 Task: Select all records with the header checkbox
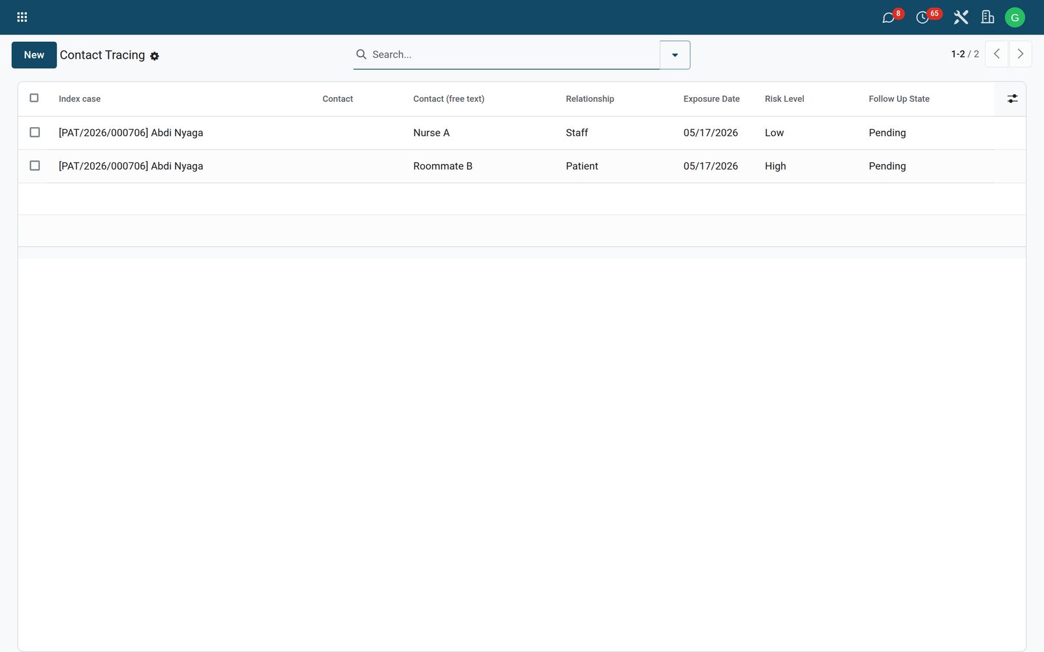pyautogui.click(x=34, y=98)
